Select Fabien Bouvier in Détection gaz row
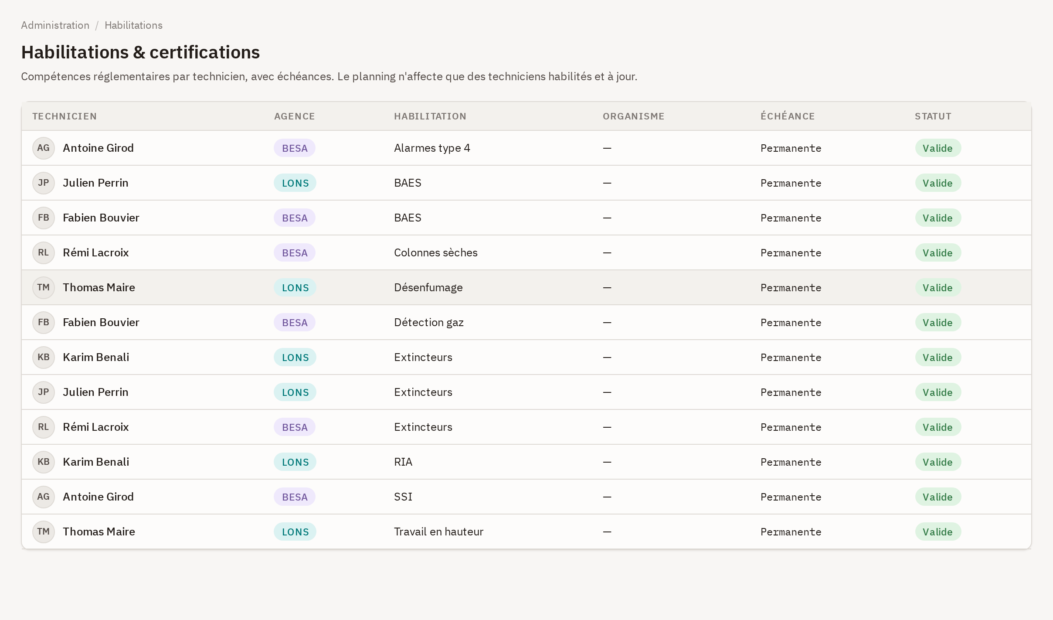Screen dimensions: 1053x620 click(101, 322)
